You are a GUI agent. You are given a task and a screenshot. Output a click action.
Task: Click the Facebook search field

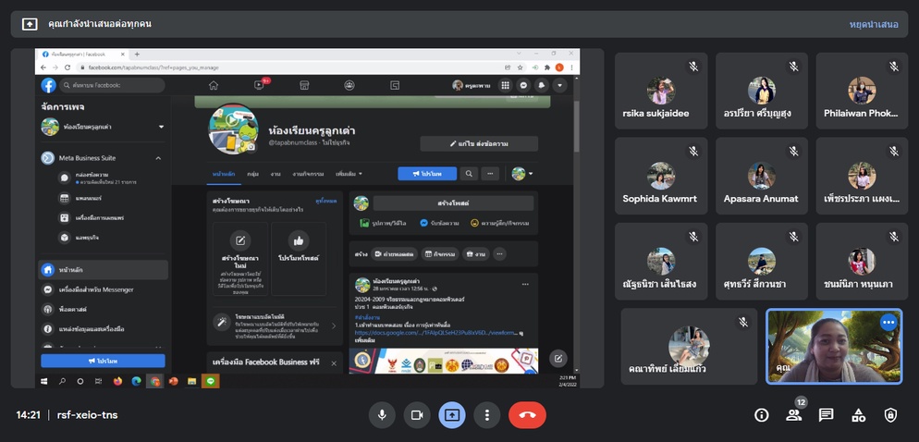click(x=112, y=85)
